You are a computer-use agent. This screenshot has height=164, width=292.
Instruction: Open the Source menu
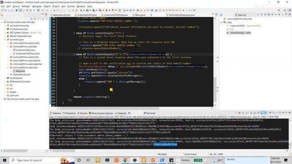tap(16, 6)
